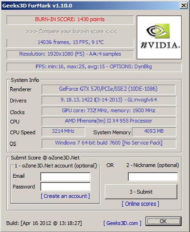The width and height of the screenshot is (190, 232).
Task: Click the Windows 7 64-bit OS value
Action: 109,143
